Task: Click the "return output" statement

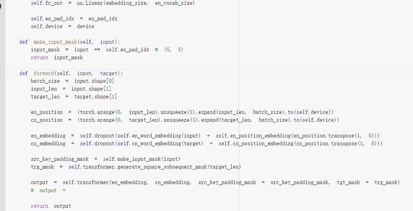Action: point(51,206)
